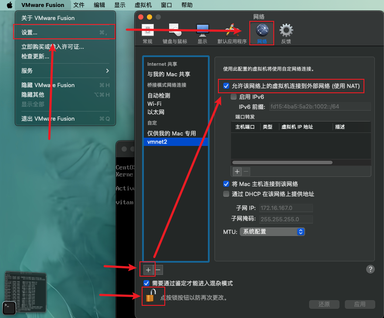Open the 编辑 menu
This screenshot has width=384, height=318.
(x=99, y=5)
